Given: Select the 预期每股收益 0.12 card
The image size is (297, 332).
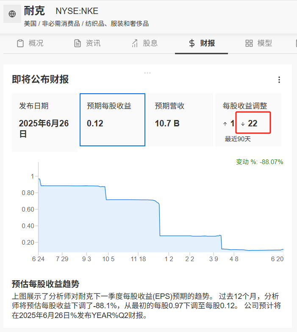Looking at the screenshot, I should pos(112,120).
